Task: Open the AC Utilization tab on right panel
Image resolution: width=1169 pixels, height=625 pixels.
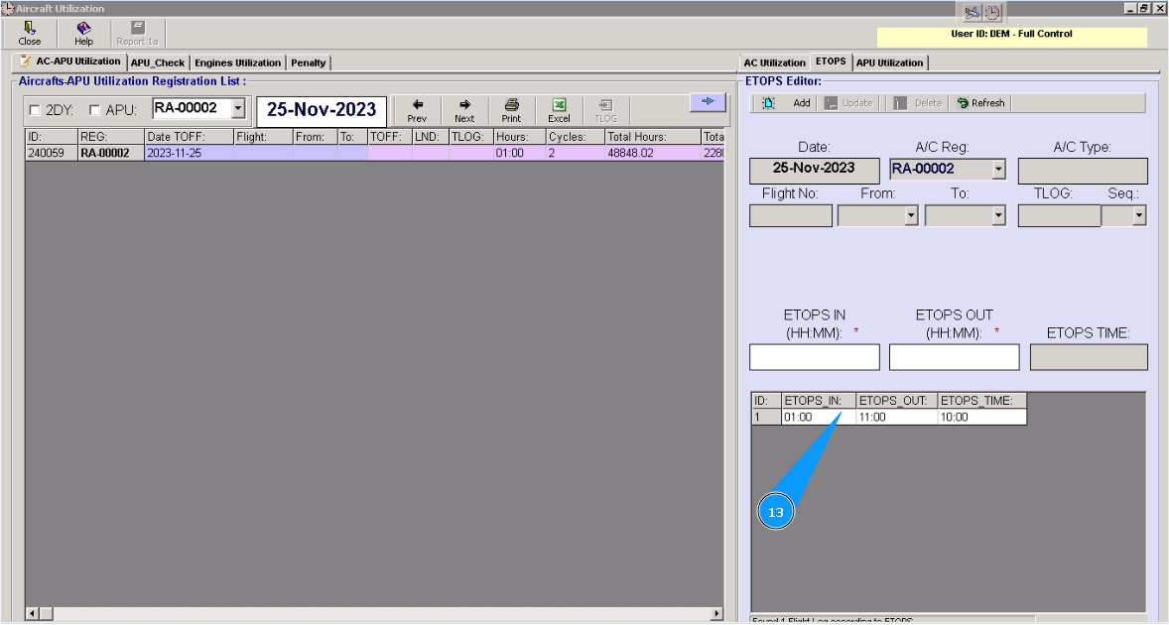Action: click(775, 62)
